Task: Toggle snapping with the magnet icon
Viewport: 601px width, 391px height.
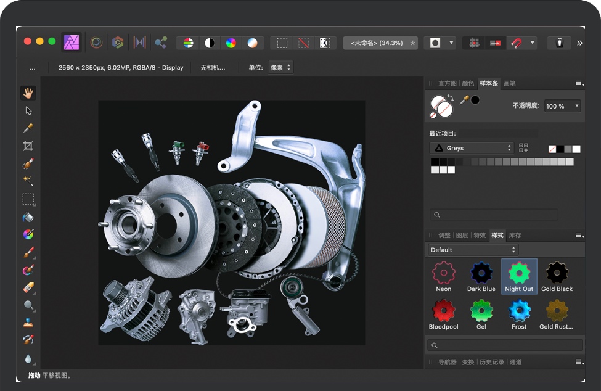Action: pyautogui.click(x=516, y=43)
